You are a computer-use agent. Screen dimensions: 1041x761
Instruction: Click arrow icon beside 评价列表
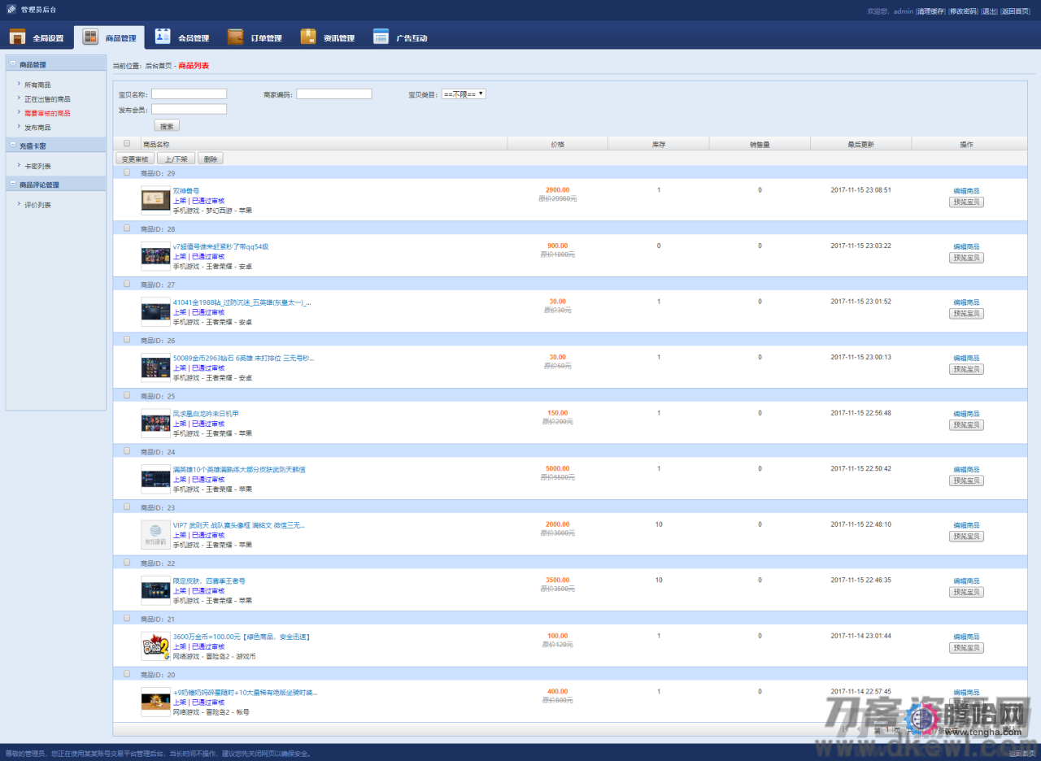(x=18, y=204)
